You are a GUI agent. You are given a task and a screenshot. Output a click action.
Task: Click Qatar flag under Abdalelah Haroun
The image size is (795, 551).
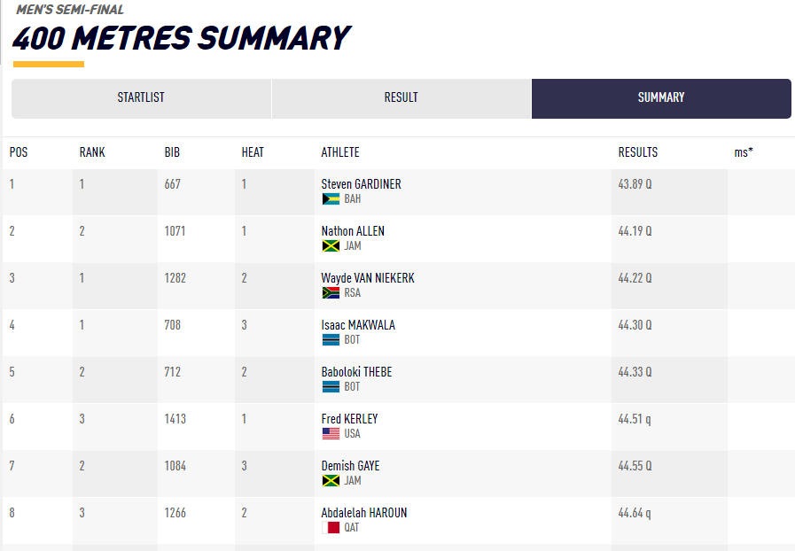[331, 528]
